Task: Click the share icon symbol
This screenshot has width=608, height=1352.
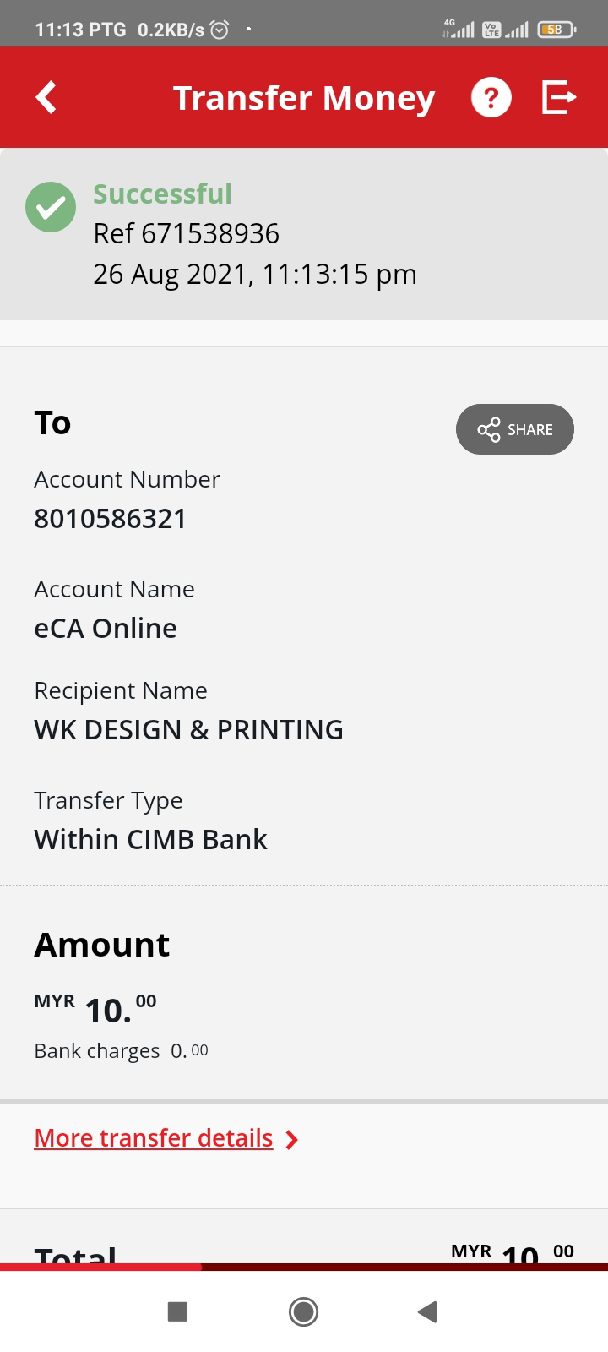Action: [489, 429]
